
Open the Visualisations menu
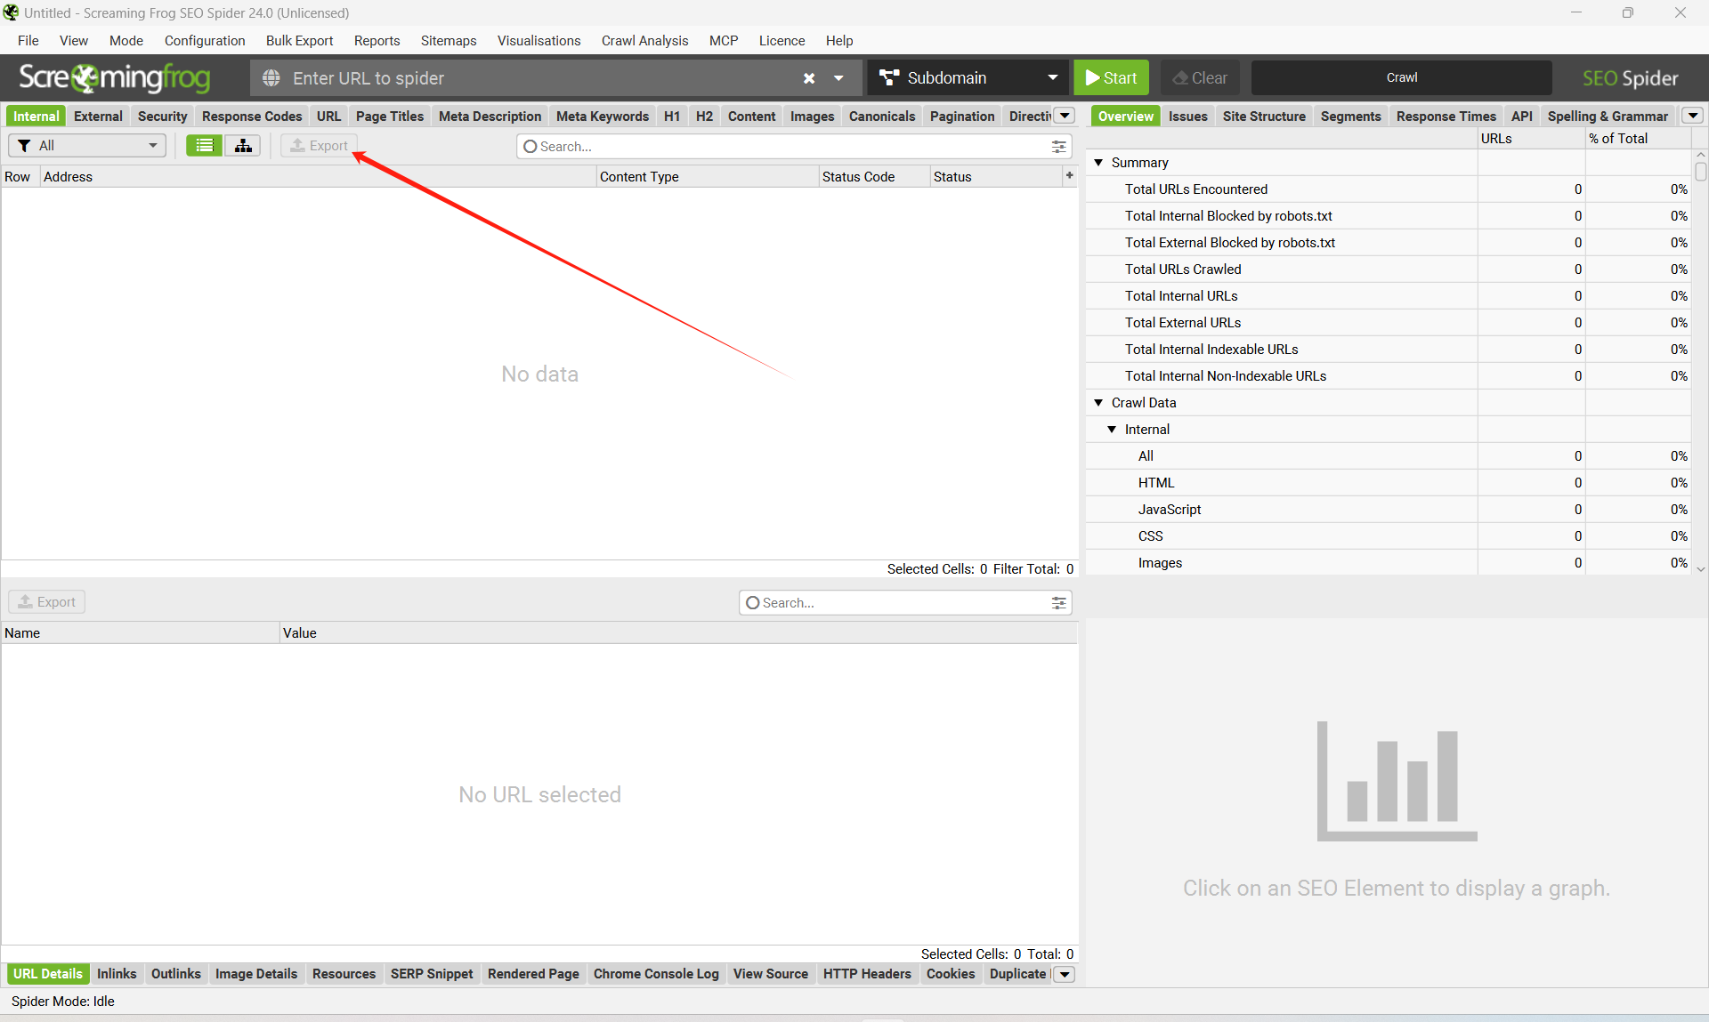pyautogui.click(x=539, y=41)
